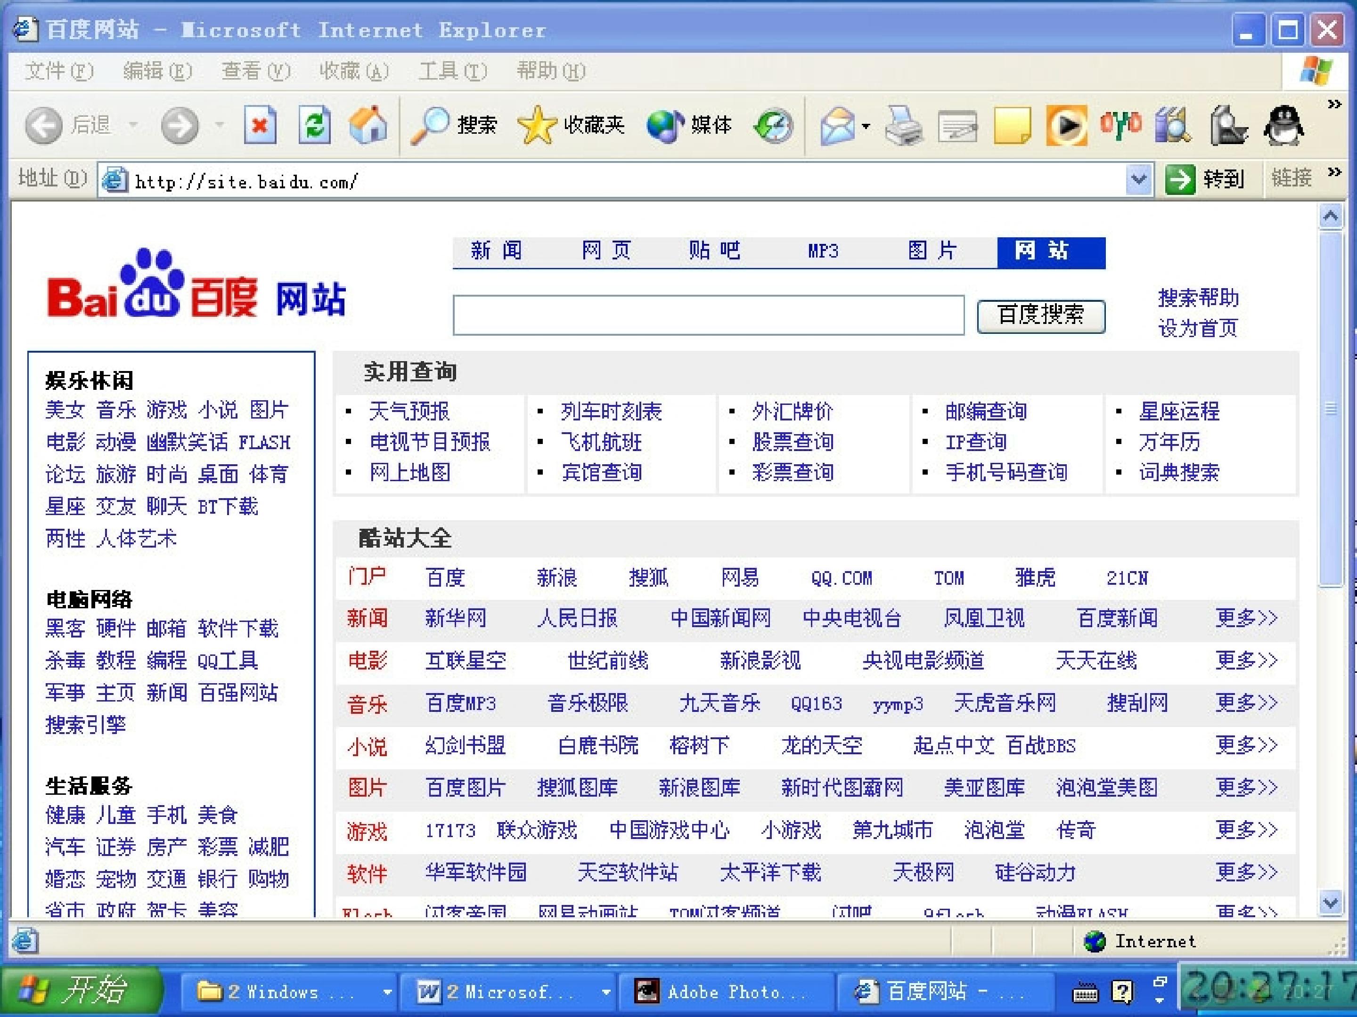The image size is (1357, 1017).
Task: Click the Forward arrow toolbar icon
Action: tap(180, 126)
